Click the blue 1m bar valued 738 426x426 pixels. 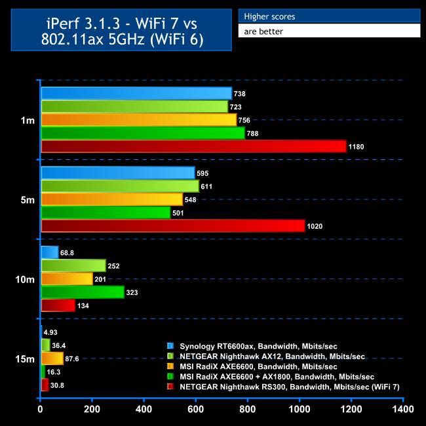pos(136,93)
